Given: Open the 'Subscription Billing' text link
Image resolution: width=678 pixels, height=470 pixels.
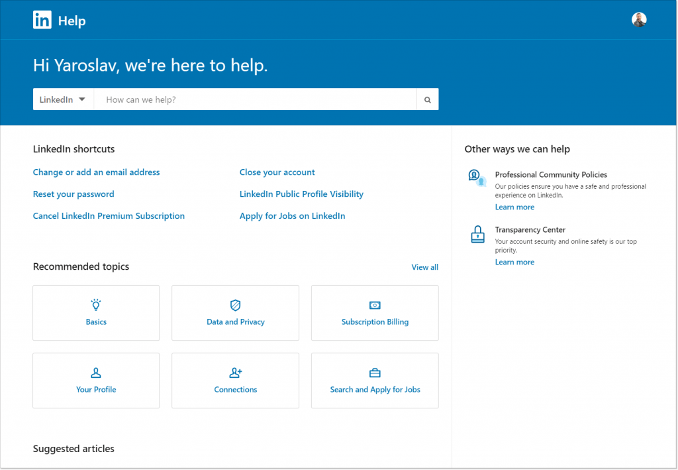Looking at the screenshot, I should (375, 322).
